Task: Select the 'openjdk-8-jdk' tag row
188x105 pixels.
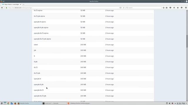Action: click(x=93, y=85)
